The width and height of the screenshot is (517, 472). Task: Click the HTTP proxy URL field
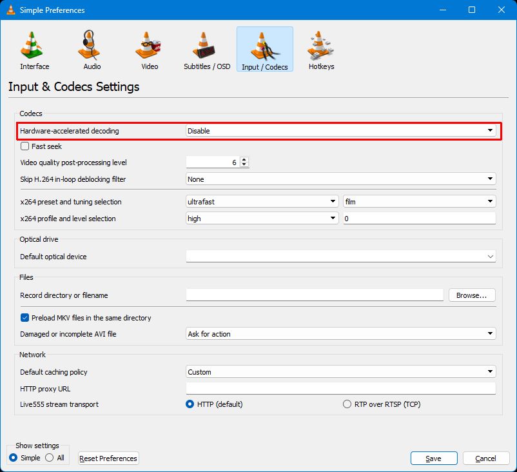click(340, 389)
